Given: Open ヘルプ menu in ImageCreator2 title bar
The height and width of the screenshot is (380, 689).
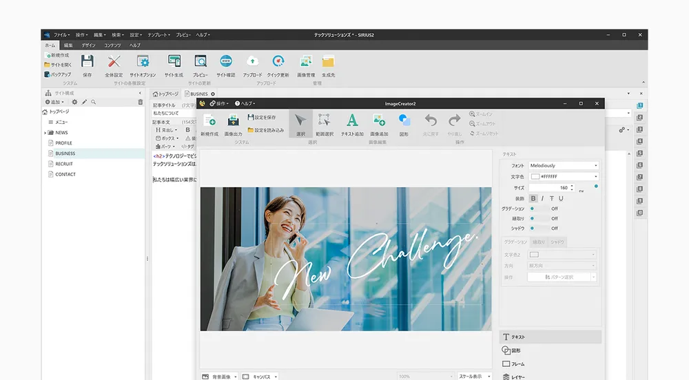Looking at the screenshot, I should pyautogui.click(x=245, y=103).
